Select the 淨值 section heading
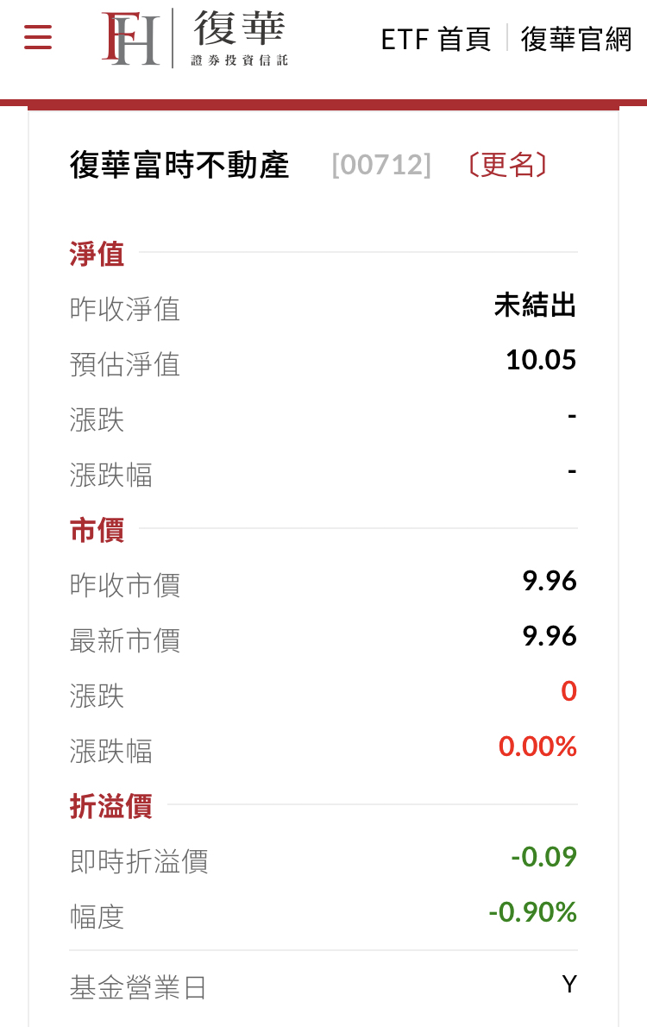 point(97,254)
